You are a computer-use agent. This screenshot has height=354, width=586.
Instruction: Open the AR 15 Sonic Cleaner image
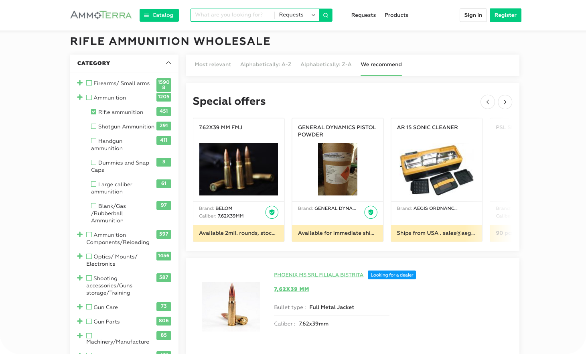437,169
